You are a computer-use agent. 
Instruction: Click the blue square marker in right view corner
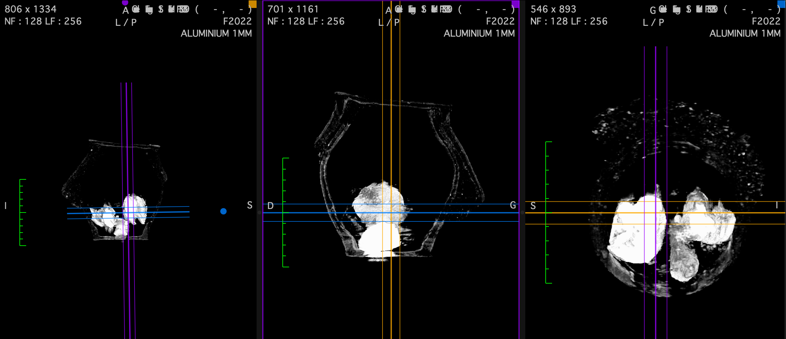[782, 4]
